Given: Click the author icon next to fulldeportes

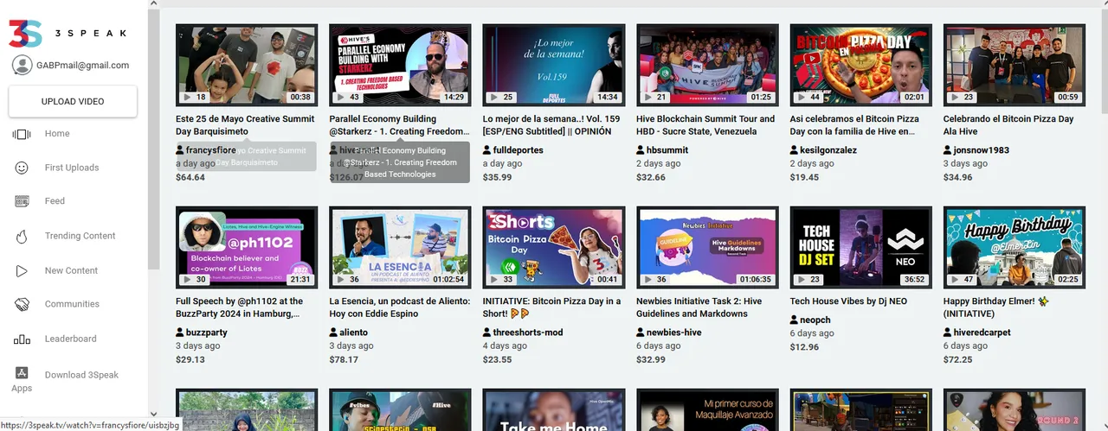Looking at the screenshot, I should pyautogui.click(x=487, y=150).
